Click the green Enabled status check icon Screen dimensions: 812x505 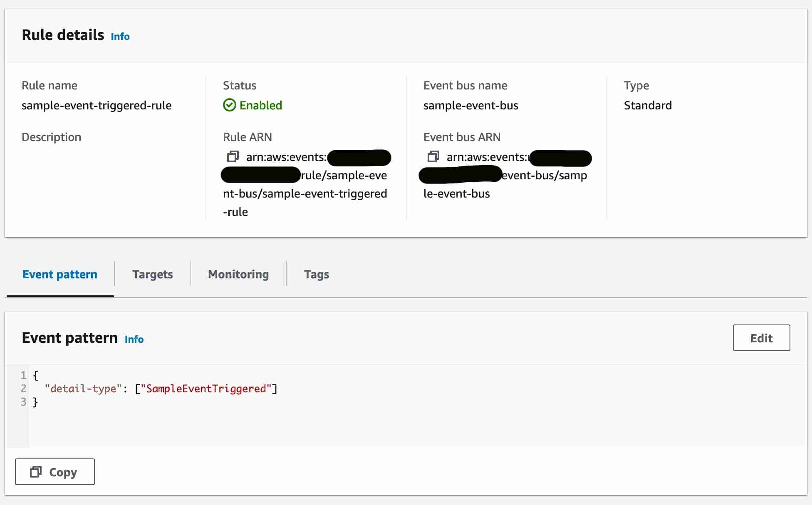point(230,105)
